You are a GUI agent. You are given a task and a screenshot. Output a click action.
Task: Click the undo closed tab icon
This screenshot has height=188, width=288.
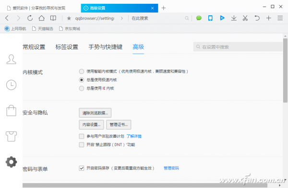pos(257,18)
